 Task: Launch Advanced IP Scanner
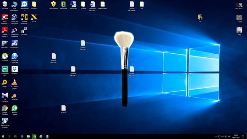(5, 123)
